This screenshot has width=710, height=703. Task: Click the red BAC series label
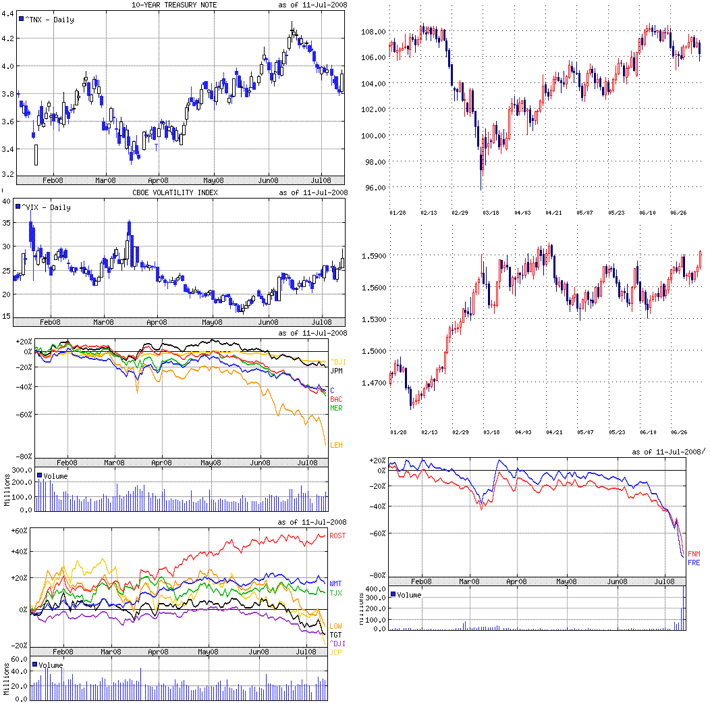coord(336,399)
